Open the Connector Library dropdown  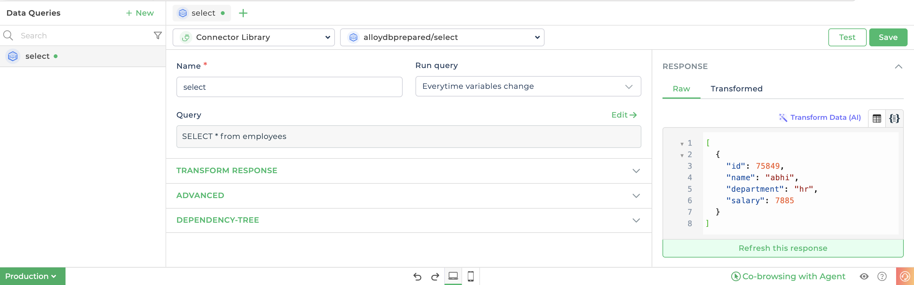(254, 37)
